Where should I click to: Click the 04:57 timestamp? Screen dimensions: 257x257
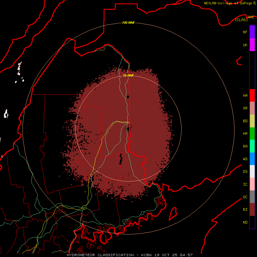click(186, 255)
